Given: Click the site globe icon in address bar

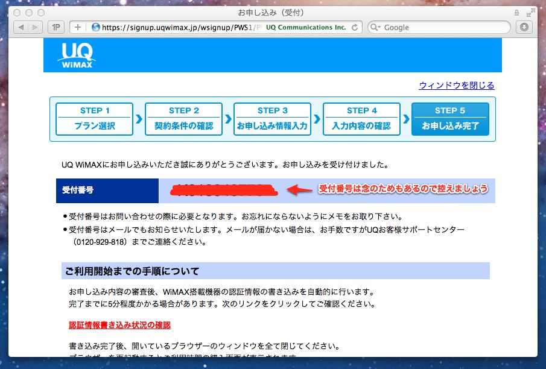Looking at the screenshot, I should [95, 27].
